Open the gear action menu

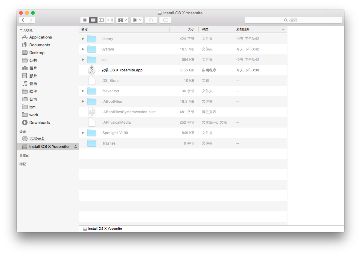click(137, 20)
